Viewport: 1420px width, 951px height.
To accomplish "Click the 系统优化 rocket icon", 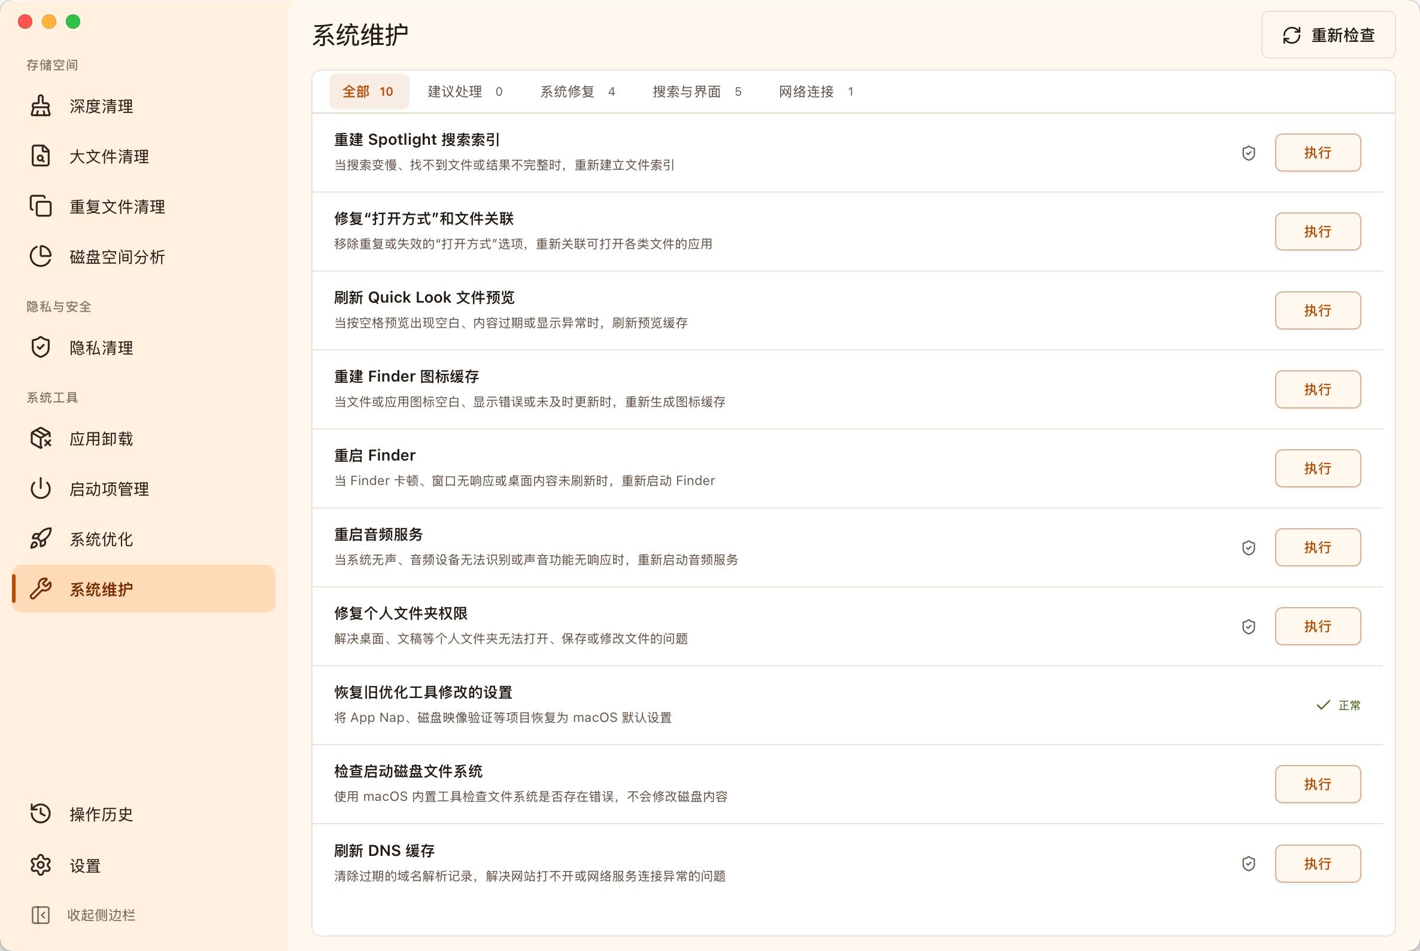I will pos(41,538).
